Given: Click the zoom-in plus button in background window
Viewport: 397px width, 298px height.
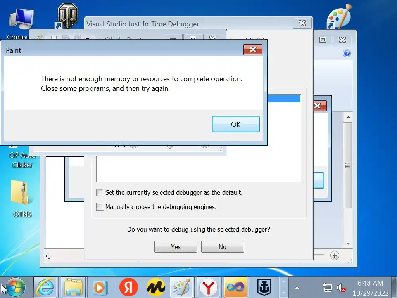Looking at the screenshot, I should (x=335, y=256).
